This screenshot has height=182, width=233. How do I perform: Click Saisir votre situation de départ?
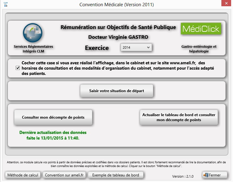[116, 91]
